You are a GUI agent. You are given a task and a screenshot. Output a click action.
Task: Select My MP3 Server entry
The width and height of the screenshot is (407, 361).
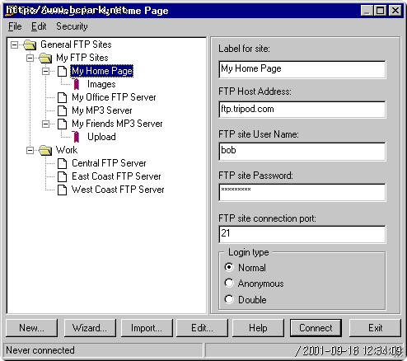(x=102, y=110)
